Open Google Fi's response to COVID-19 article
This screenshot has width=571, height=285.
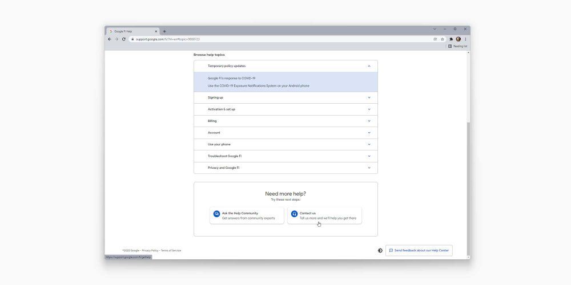[231, 78]
